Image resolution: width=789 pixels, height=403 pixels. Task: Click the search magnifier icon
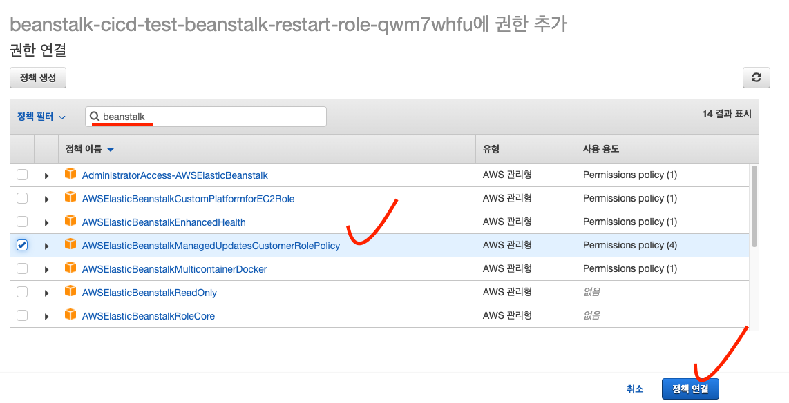95,117
